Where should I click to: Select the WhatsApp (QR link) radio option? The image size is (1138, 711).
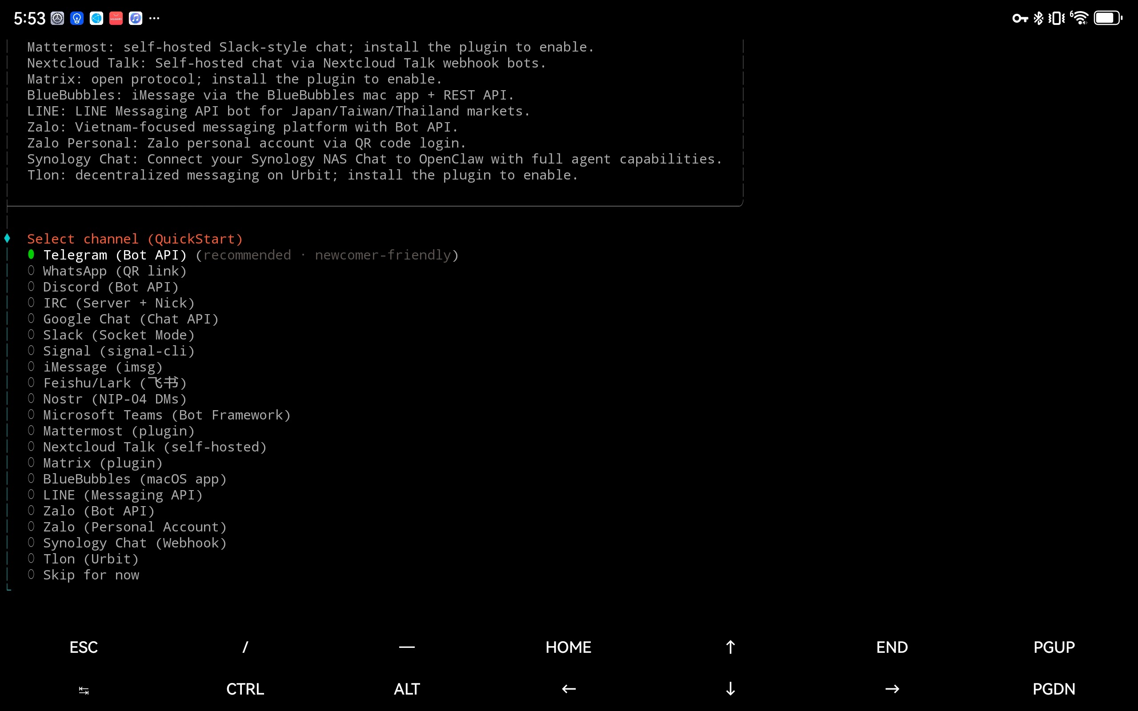pos(31,271)
